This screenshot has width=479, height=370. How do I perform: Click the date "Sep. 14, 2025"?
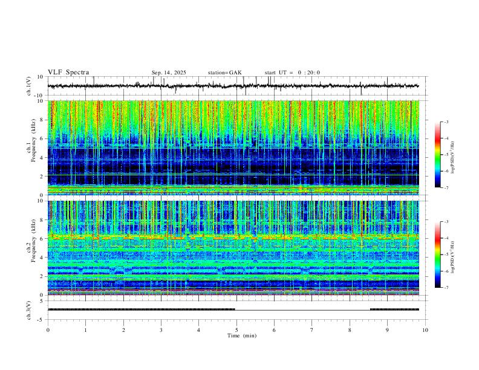coord(169,73)
